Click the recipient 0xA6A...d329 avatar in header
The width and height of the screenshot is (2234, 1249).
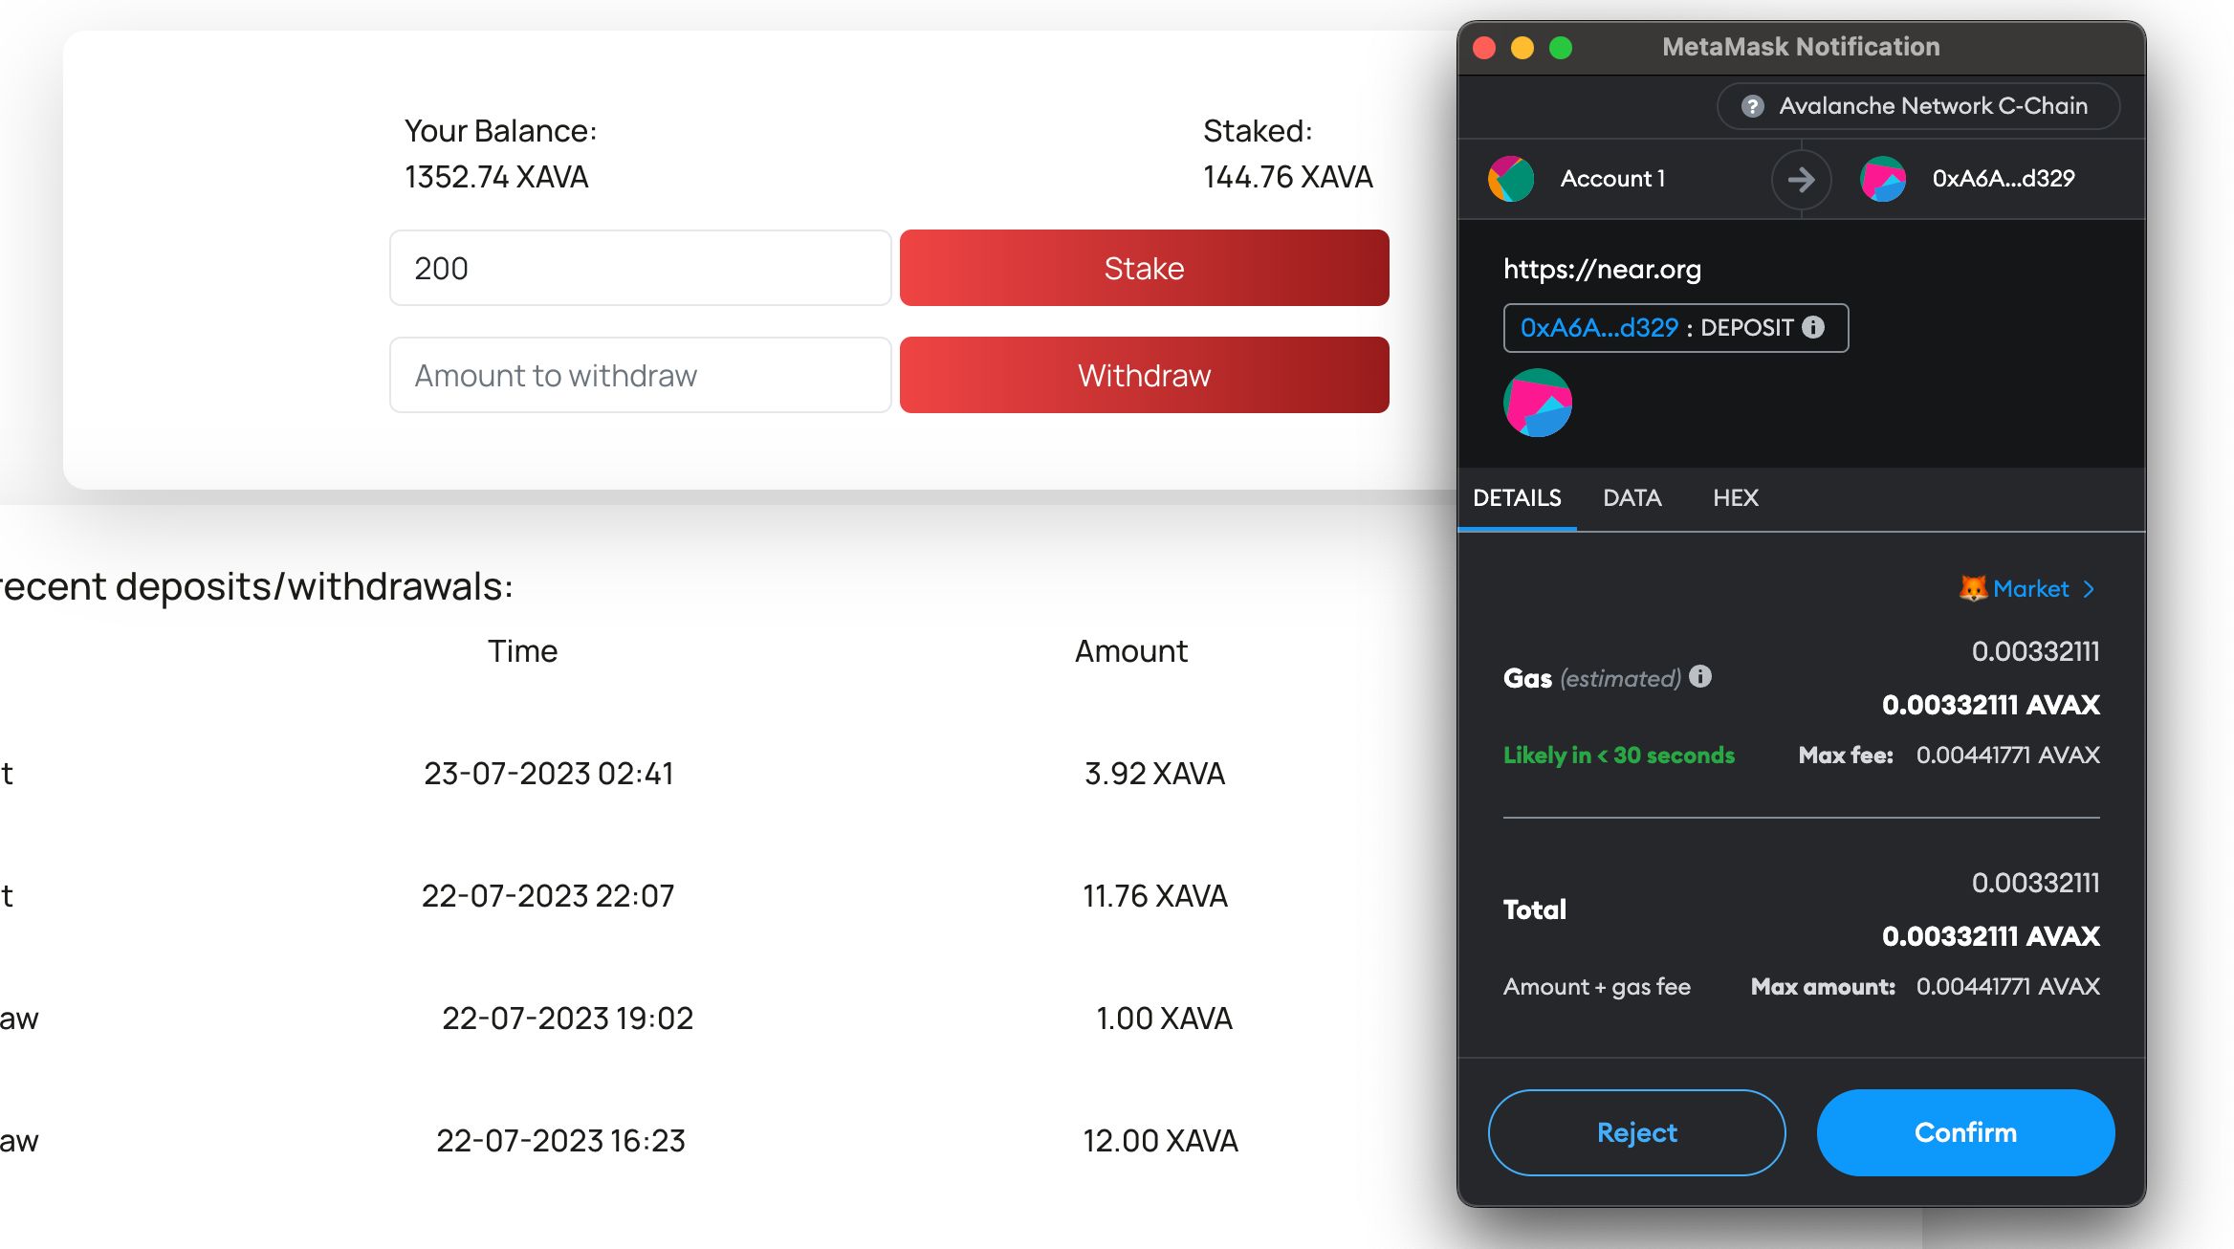point(1883,179)
